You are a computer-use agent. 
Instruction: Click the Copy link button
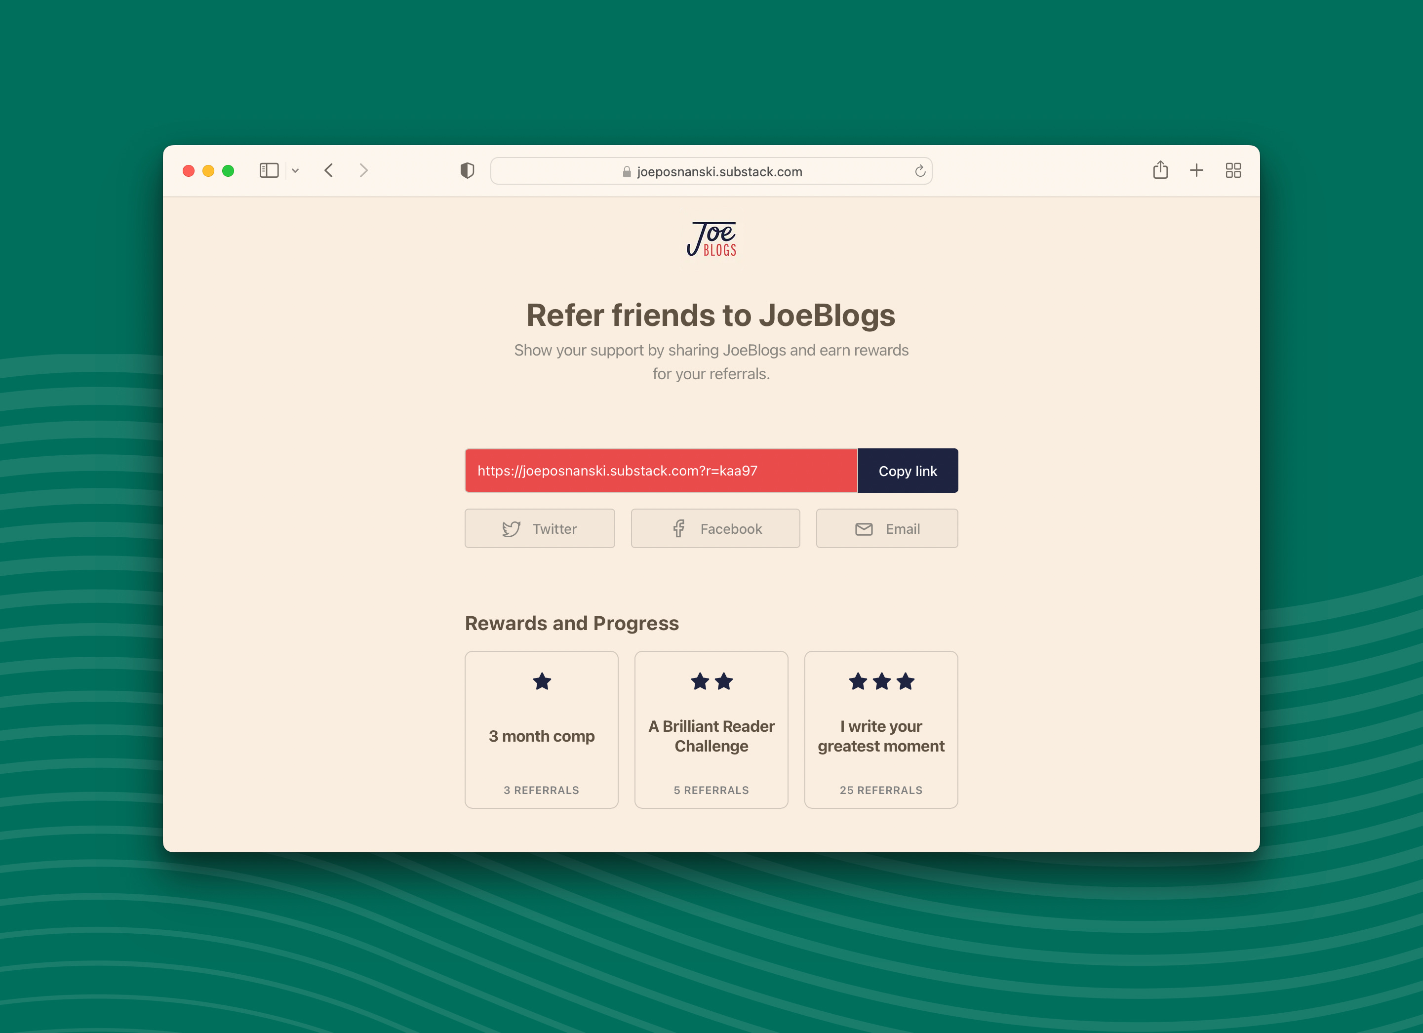(907, 470)
